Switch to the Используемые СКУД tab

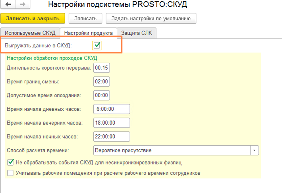click(30, 33)
